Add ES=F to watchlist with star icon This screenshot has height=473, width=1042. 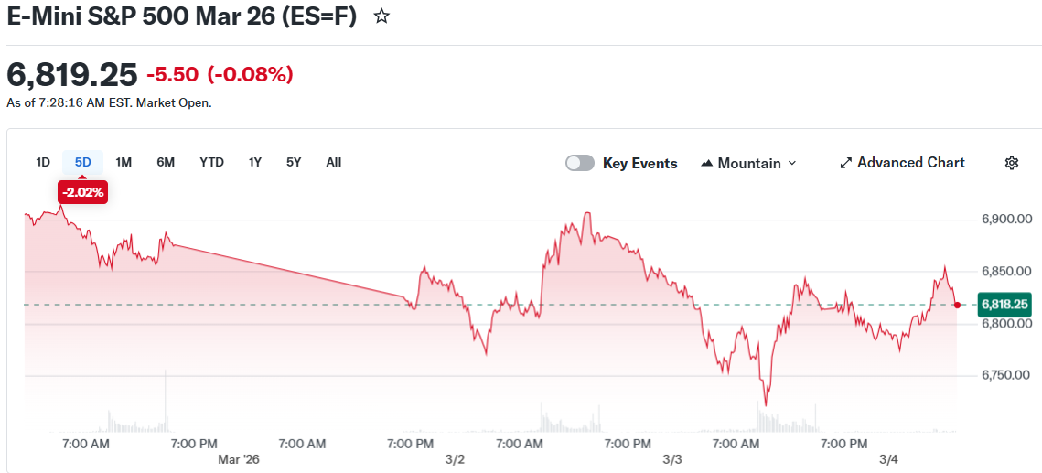[x=382, y=16]
